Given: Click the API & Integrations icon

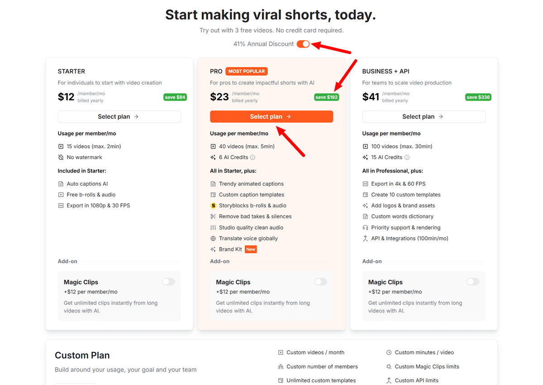Looking at the screenshot, I should pyautogui.click(x=365, y=238).
